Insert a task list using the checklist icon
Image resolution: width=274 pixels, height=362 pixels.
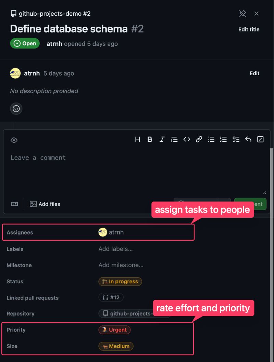[x=236, y=139]
